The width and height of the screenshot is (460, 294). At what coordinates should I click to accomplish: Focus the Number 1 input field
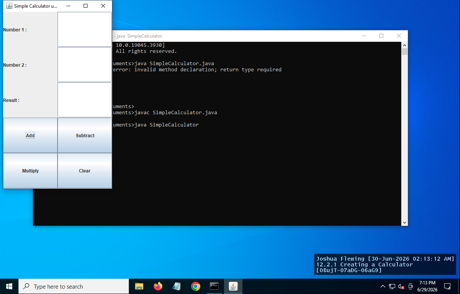pos(84,29)
